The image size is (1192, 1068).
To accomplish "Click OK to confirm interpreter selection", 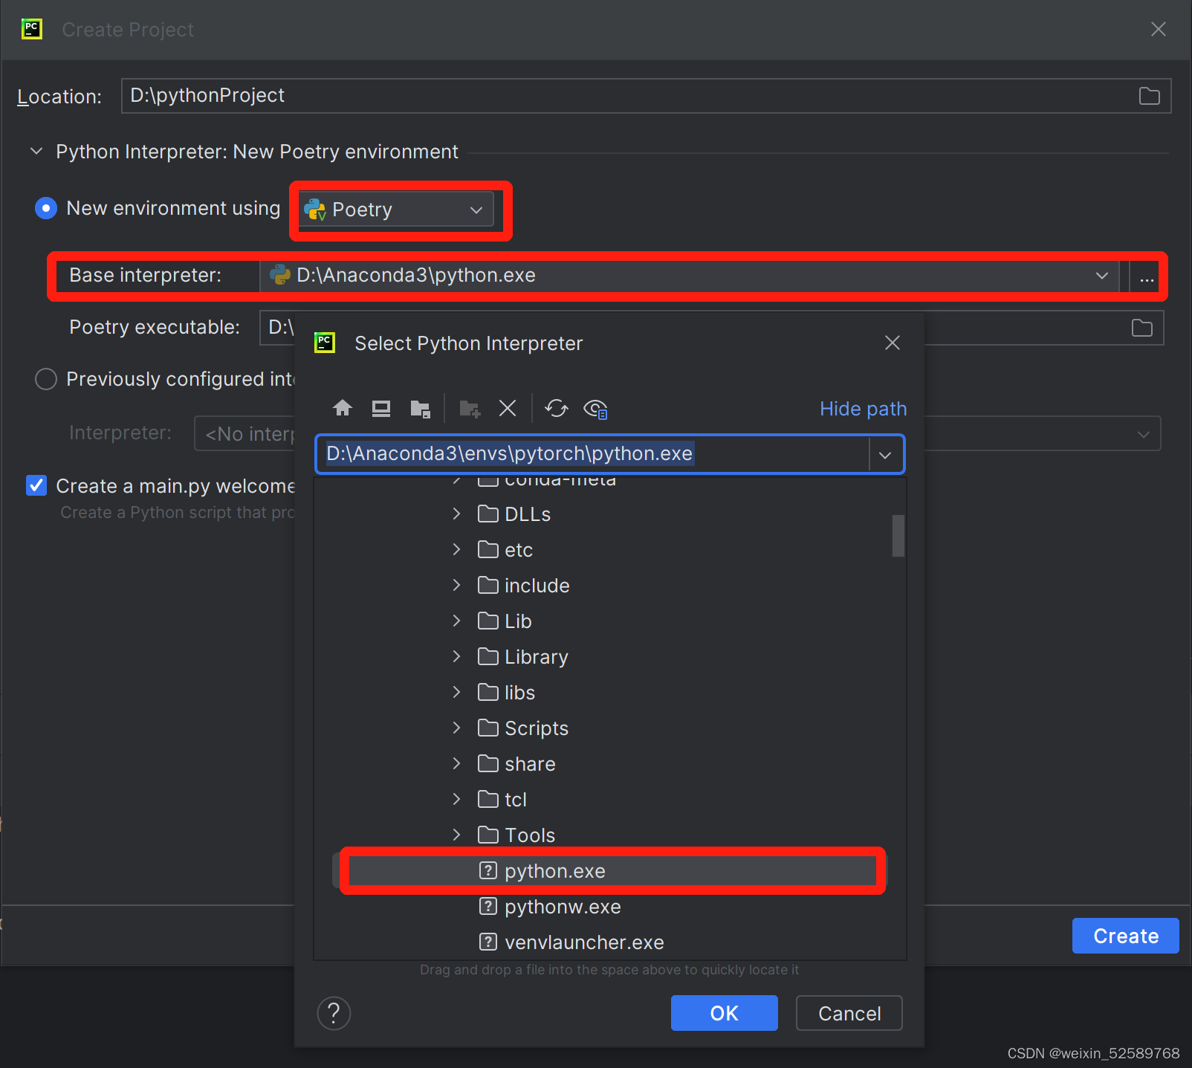I will [x=724, y=1013].
